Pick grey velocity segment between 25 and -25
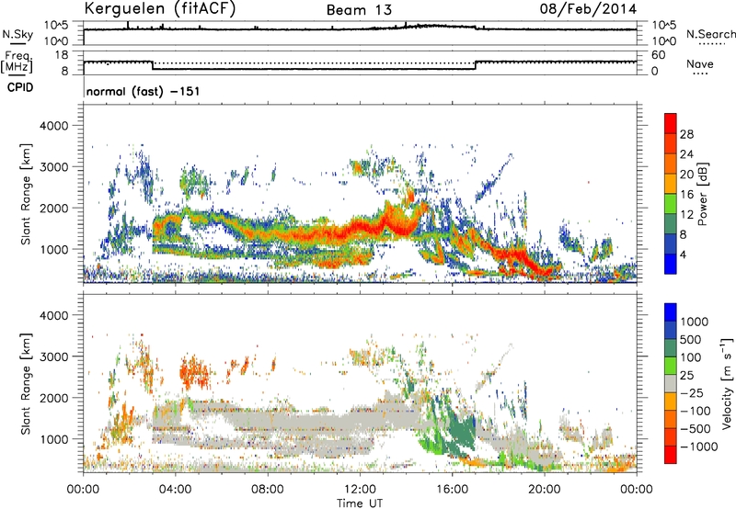The width and height of the screenshot is (736, 509). 671,383
